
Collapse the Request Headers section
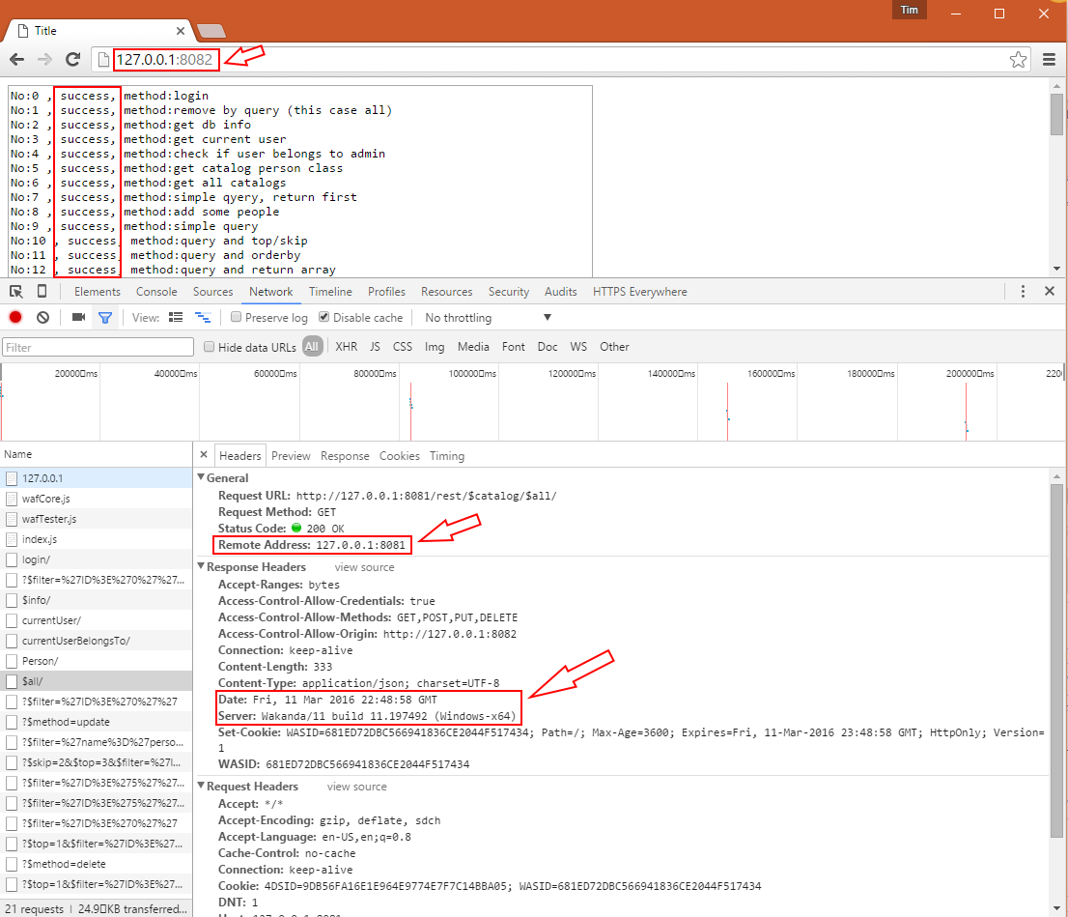tap(201, 786)
